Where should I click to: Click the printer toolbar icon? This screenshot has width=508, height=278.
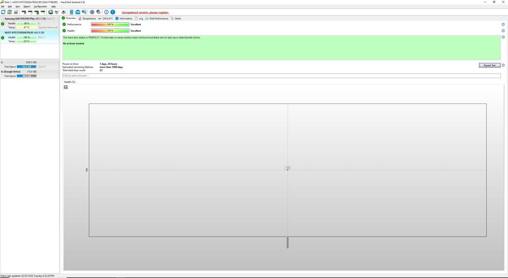click(63, 12)
